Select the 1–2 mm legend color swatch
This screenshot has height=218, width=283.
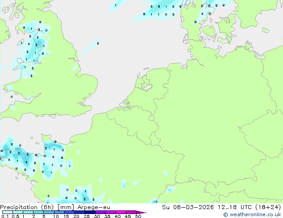click(x=28, y=212)
